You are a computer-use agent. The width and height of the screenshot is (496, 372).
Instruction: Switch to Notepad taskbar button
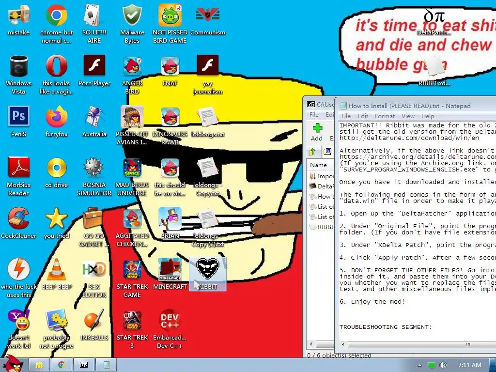pyautogui.click(x=106, y=365)
